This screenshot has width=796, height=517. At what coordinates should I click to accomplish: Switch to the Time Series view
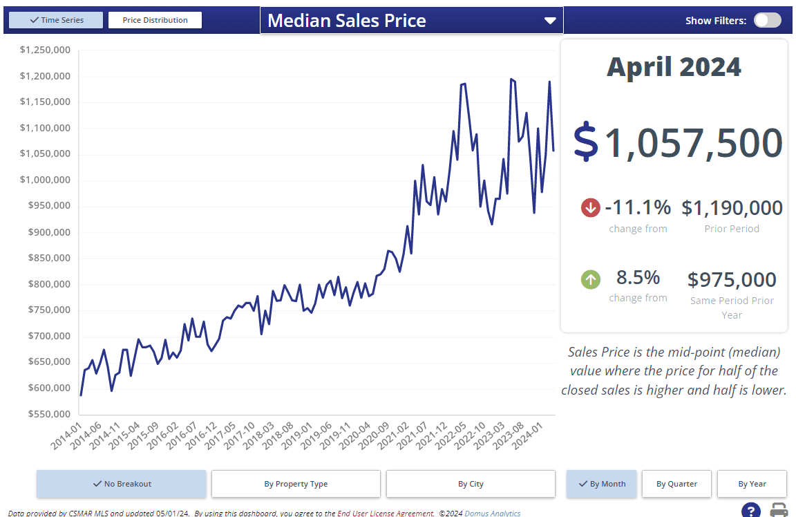click(x=56, y=20)
